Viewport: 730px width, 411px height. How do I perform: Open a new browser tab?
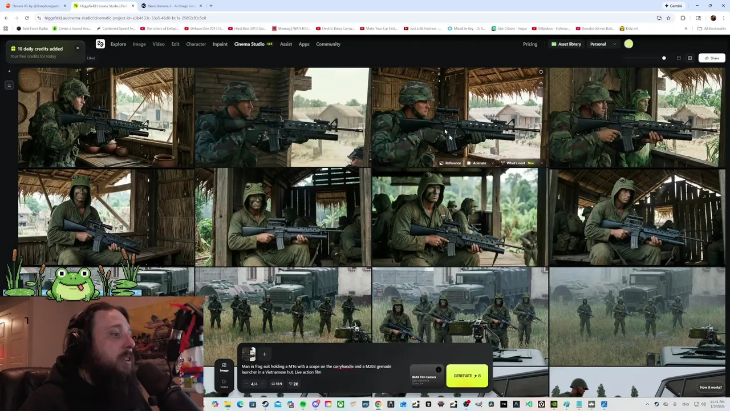[x=210, y=6]
